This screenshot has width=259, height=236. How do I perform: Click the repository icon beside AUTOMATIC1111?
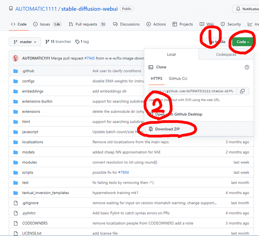(x=11, y=9)
